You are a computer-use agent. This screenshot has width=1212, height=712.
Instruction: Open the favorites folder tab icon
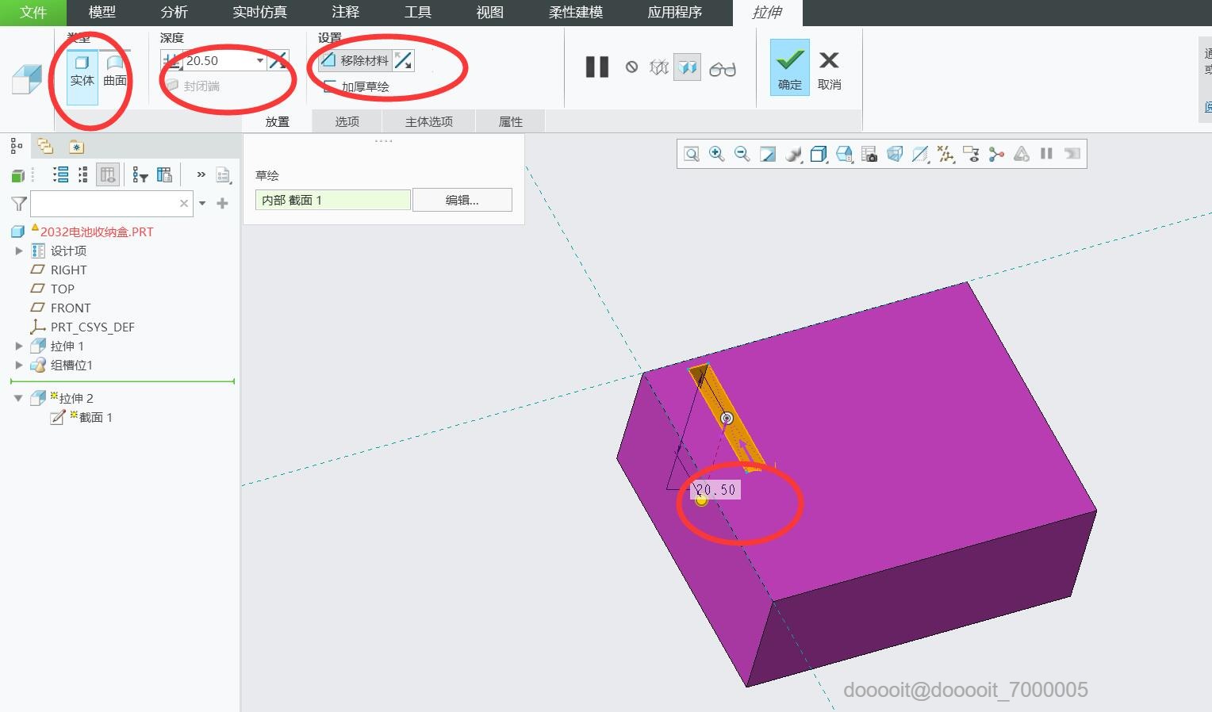pos(75,147)
